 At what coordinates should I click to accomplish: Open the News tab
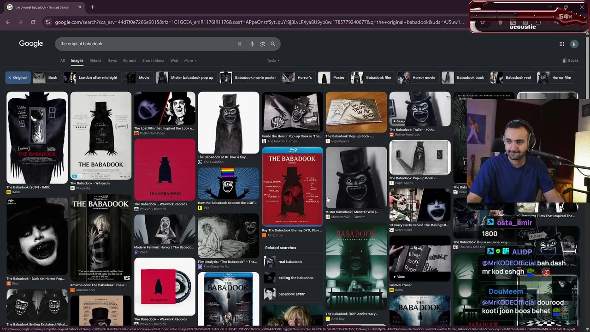coord(112,60)
